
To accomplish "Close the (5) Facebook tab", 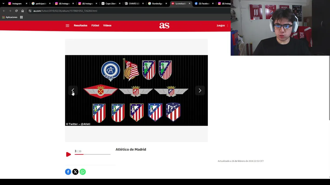I will (x=213, y=4).
